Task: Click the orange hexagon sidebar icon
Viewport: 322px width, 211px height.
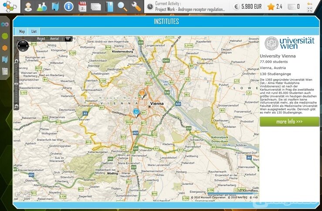Action: (x=5, y=48)
